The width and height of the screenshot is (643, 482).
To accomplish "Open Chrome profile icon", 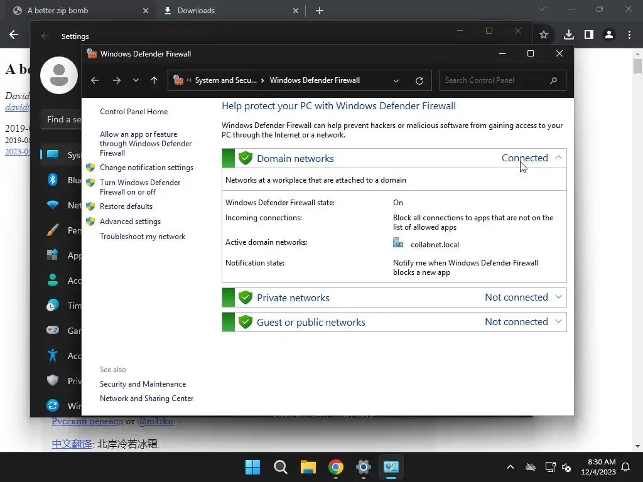I will point(609,35).
